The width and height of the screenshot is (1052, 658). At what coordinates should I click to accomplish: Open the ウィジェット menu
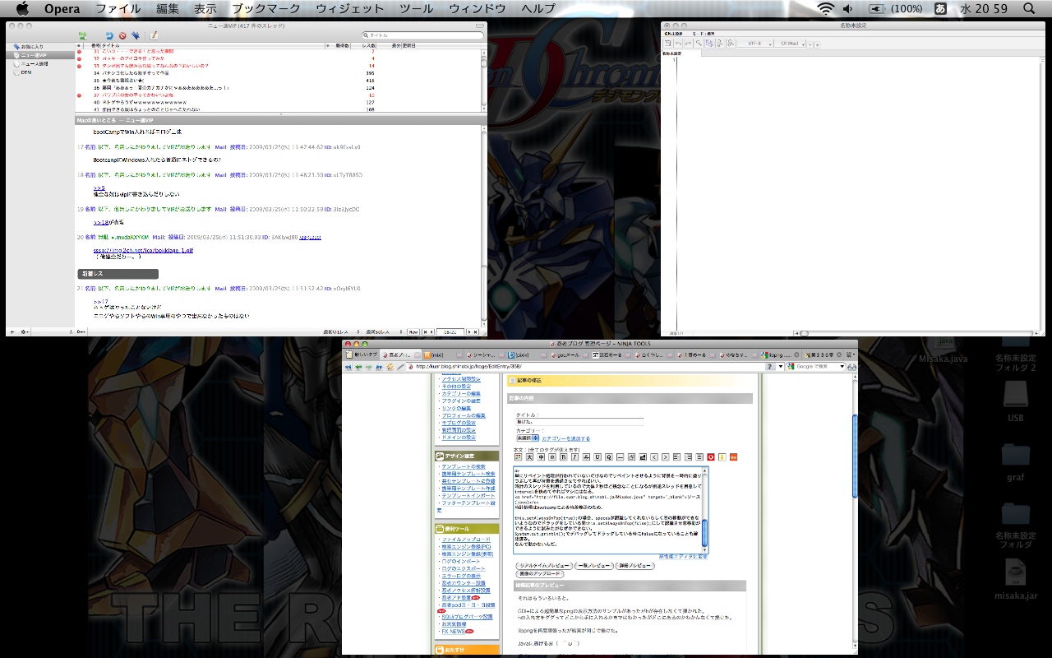pyautogui.click(x=350, y=9)
